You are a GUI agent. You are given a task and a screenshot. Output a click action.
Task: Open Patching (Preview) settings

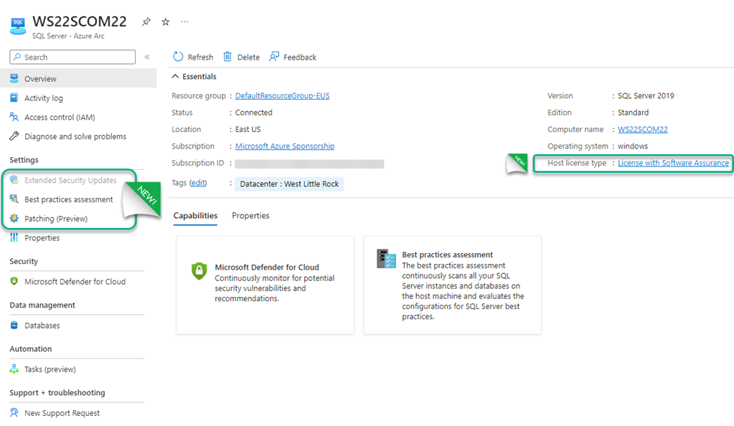tap(55, 219)
